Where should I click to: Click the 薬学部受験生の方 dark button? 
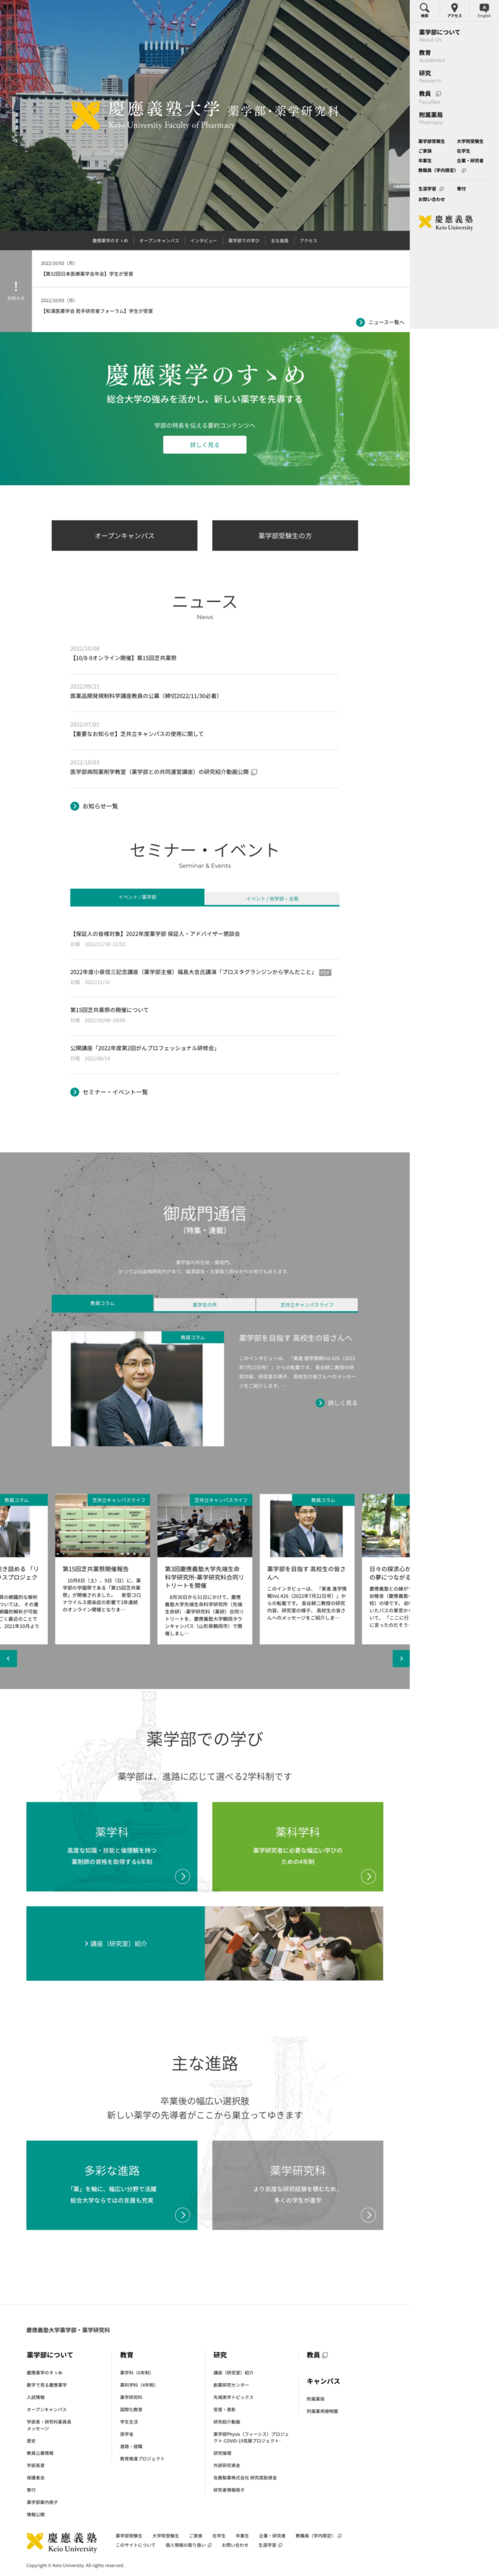(284, 536)
